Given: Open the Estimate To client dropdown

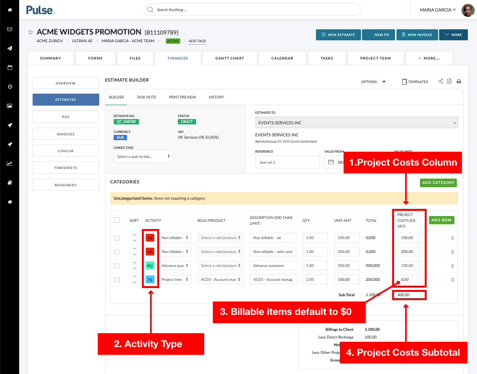Looking at the screenshot, I should 357,123.
